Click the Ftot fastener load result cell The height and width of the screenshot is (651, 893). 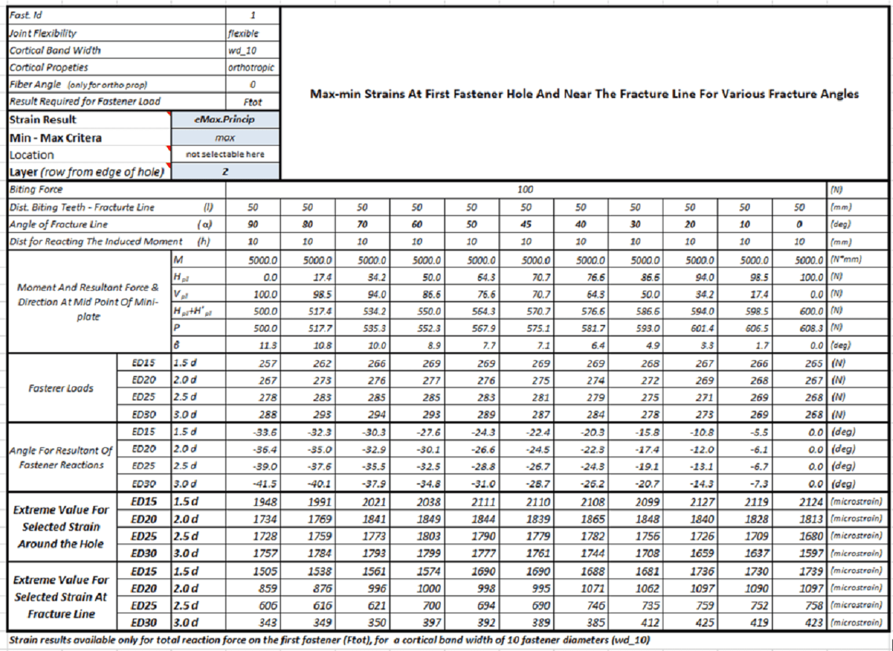[252, 102]
